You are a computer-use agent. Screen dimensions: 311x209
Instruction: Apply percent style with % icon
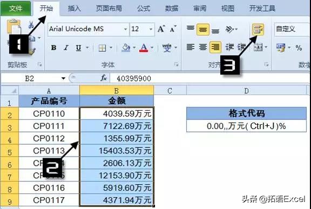[299, 48]
